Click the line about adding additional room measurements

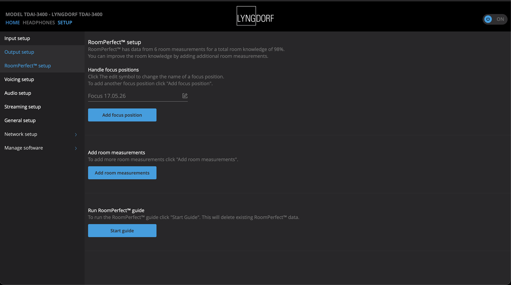coord(178,56)
